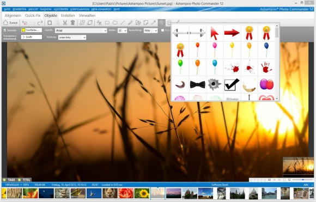The height and width of the screenshot is (202, 316).
Task: Click the trash delete icon
Action: (73, 23)
